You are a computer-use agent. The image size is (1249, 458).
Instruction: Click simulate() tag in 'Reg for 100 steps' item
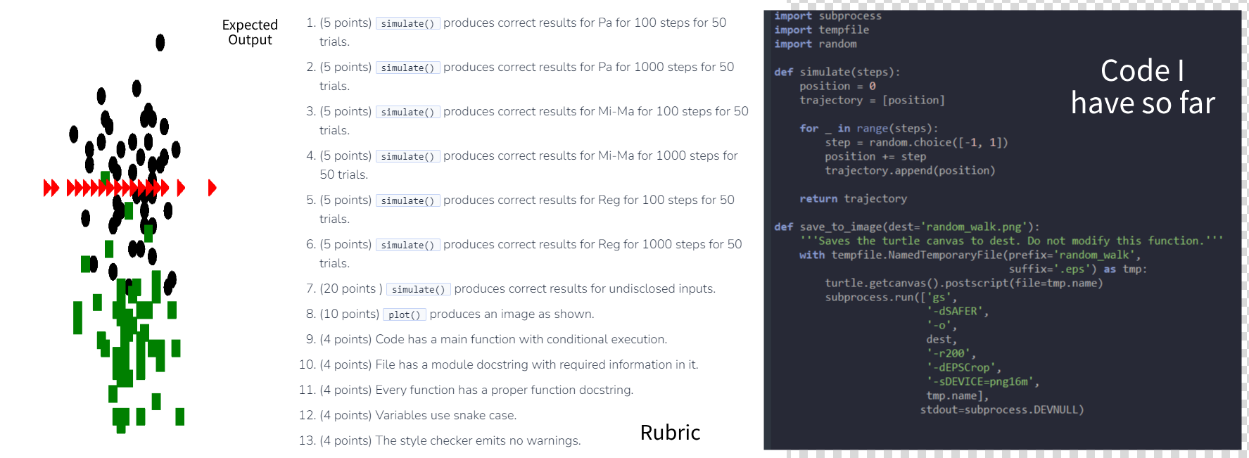coord(407,201)
